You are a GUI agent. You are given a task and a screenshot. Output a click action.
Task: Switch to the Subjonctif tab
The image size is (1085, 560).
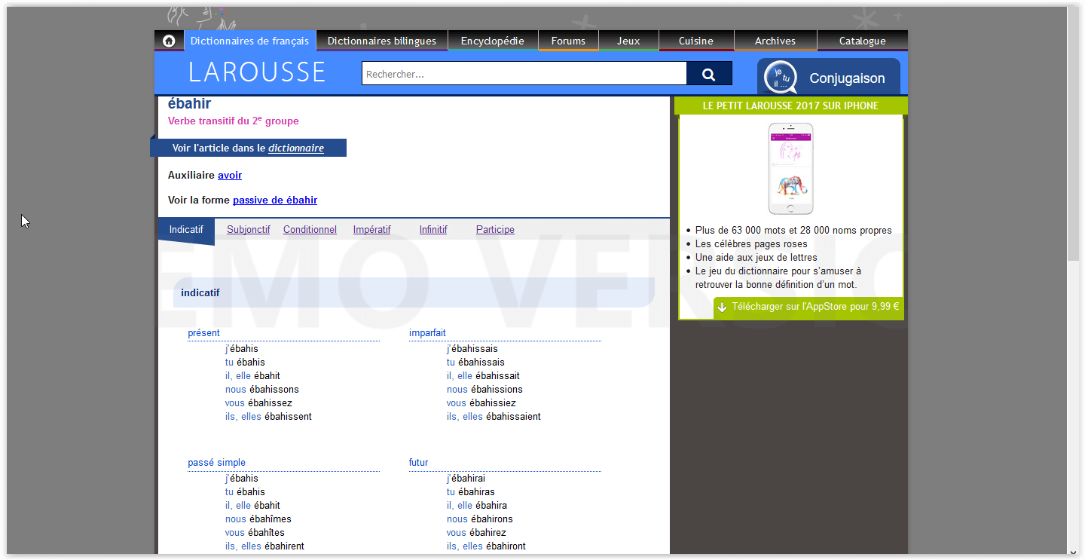coord(248,230)
